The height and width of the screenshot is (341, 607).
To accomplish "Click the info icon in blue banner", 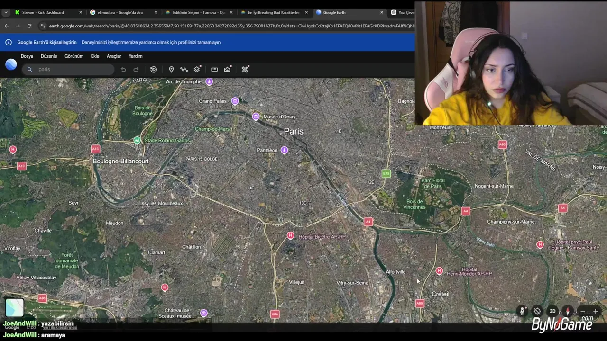I will (9, 42).
